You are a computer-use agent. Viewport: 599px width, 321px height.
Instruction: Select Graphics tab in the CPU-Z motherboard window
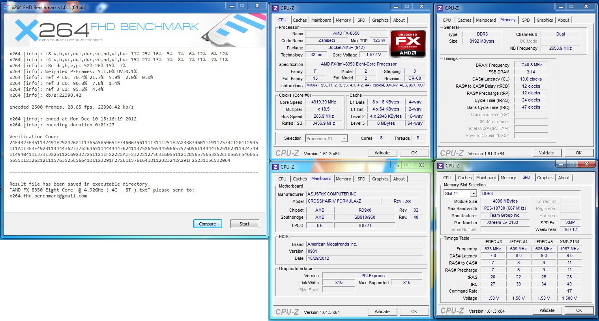380,179
